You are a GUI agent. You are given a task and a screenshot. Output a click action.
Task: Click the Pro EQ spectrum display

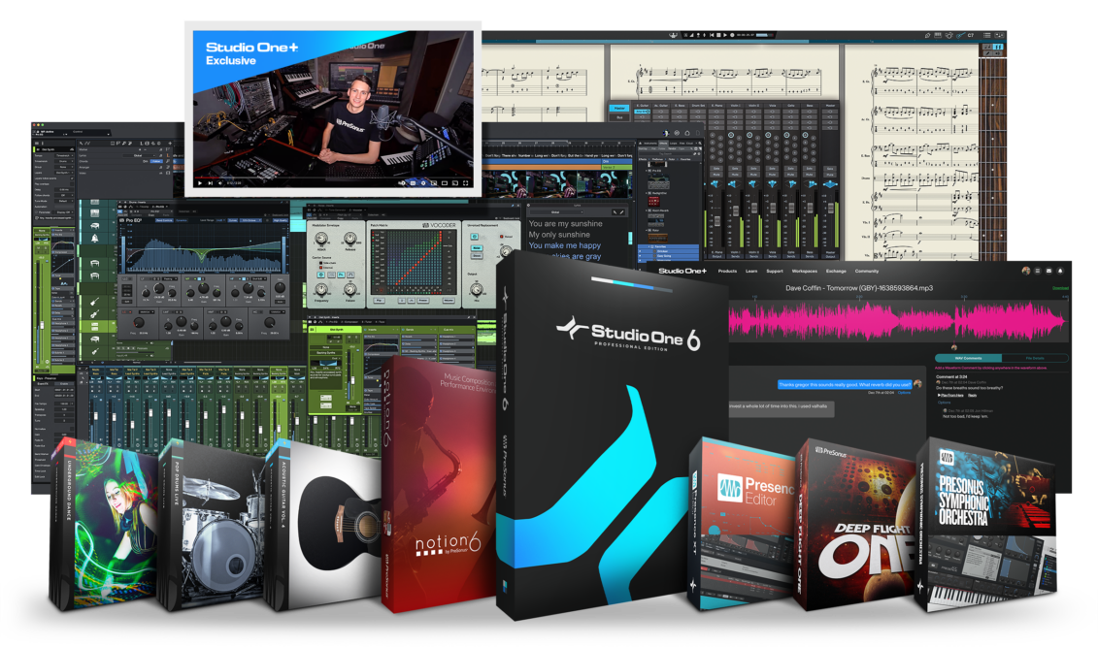point(203,249)
